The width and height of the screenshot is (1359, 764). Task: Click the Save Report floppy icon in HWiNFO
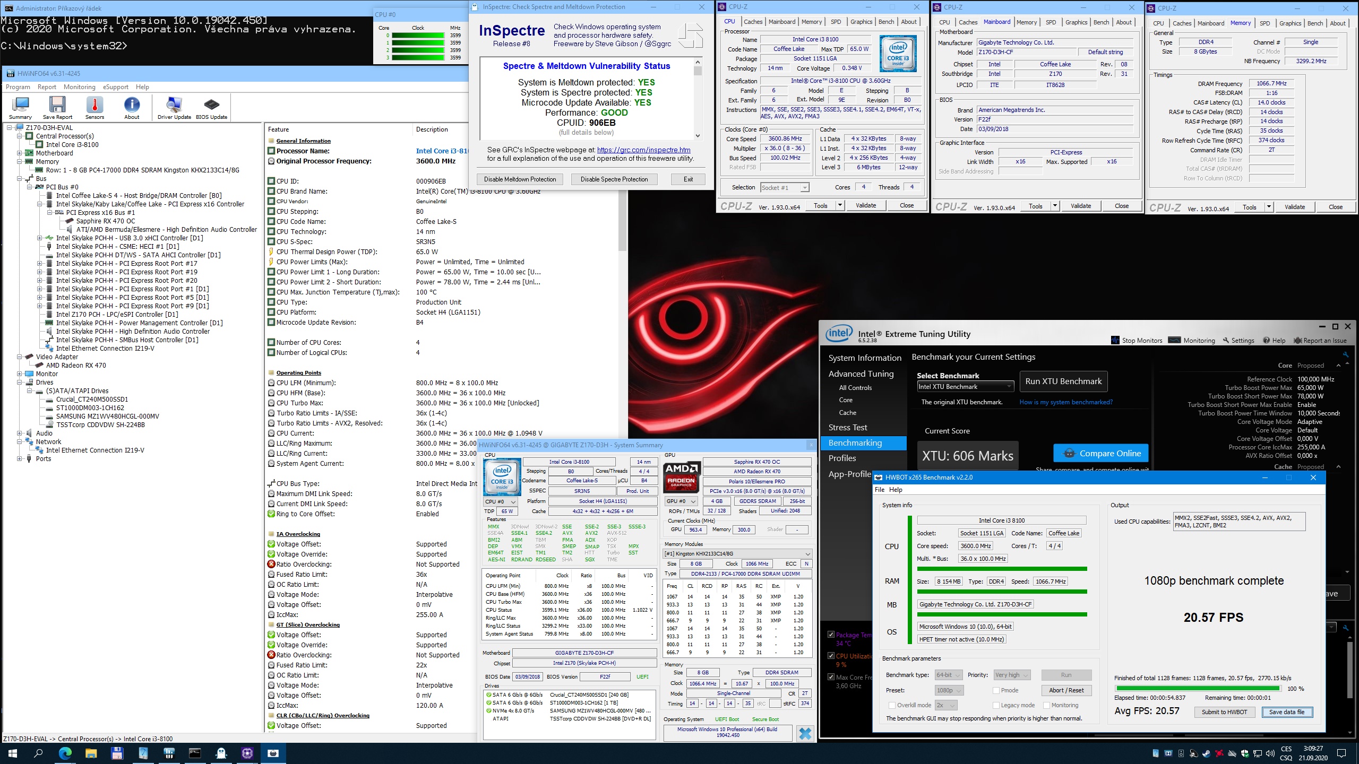point(57,105)
